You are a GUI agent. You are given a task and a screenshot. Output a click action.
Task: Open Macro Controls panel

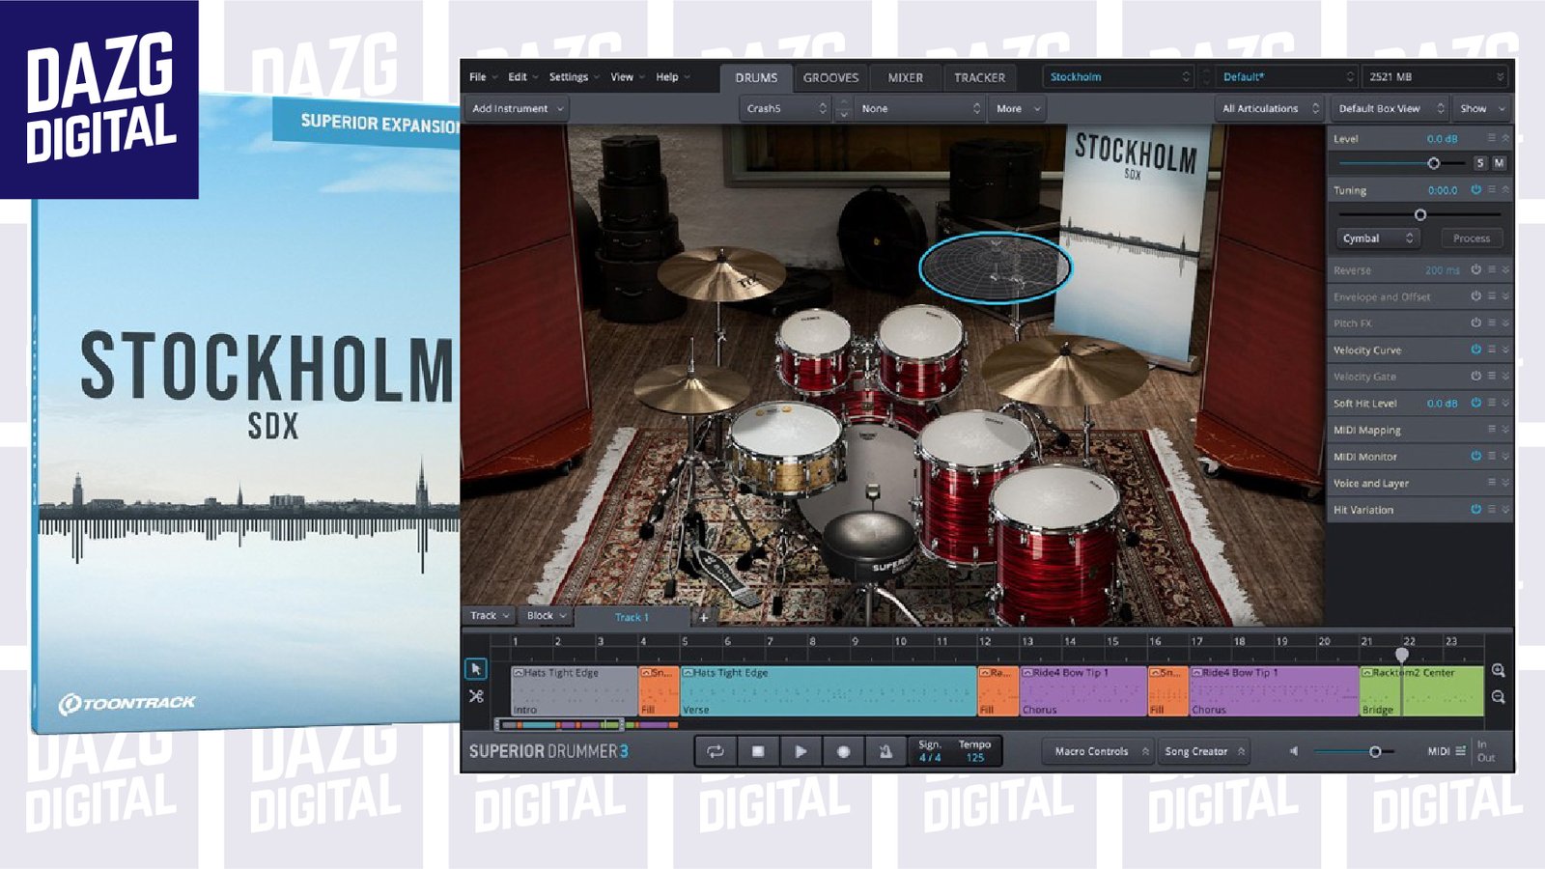(1099, 751)
